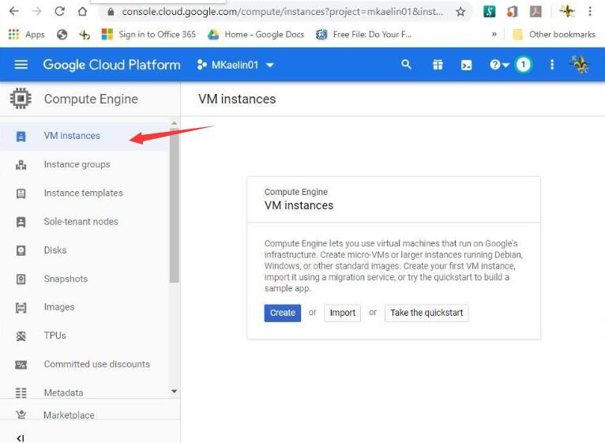Go to browser home page
This screenshot has height=443, width=605.
[x=82, y=12]
